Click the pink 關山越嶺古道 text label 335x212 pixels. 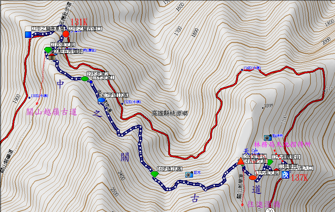[x=52, y=112]
